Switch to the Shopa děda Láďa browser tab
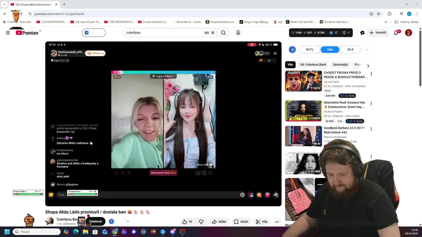Screen dimensions: 422x237 pos(34,4)
